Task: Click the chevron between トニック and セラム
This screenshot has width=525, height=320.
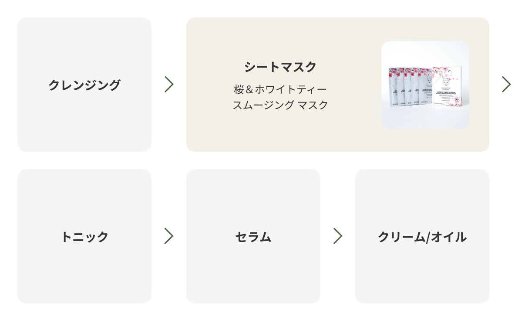Action: [x=169, y=236]
